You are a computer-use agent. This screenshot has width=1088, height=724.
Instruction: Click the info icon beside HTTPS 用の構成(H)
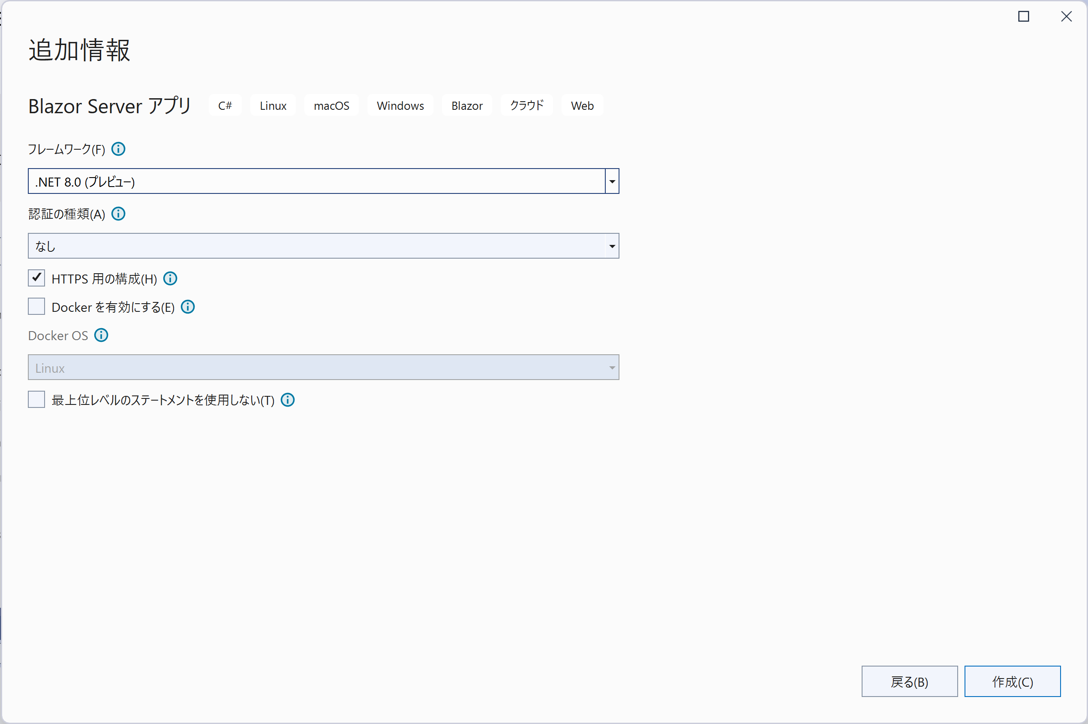[x=170, y=278]
